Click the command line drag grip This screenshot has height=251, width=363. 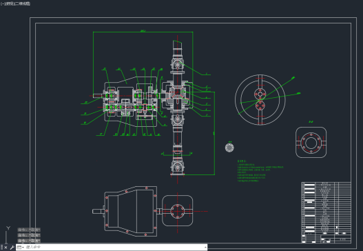pyautogui.click(x=1, y=248)
